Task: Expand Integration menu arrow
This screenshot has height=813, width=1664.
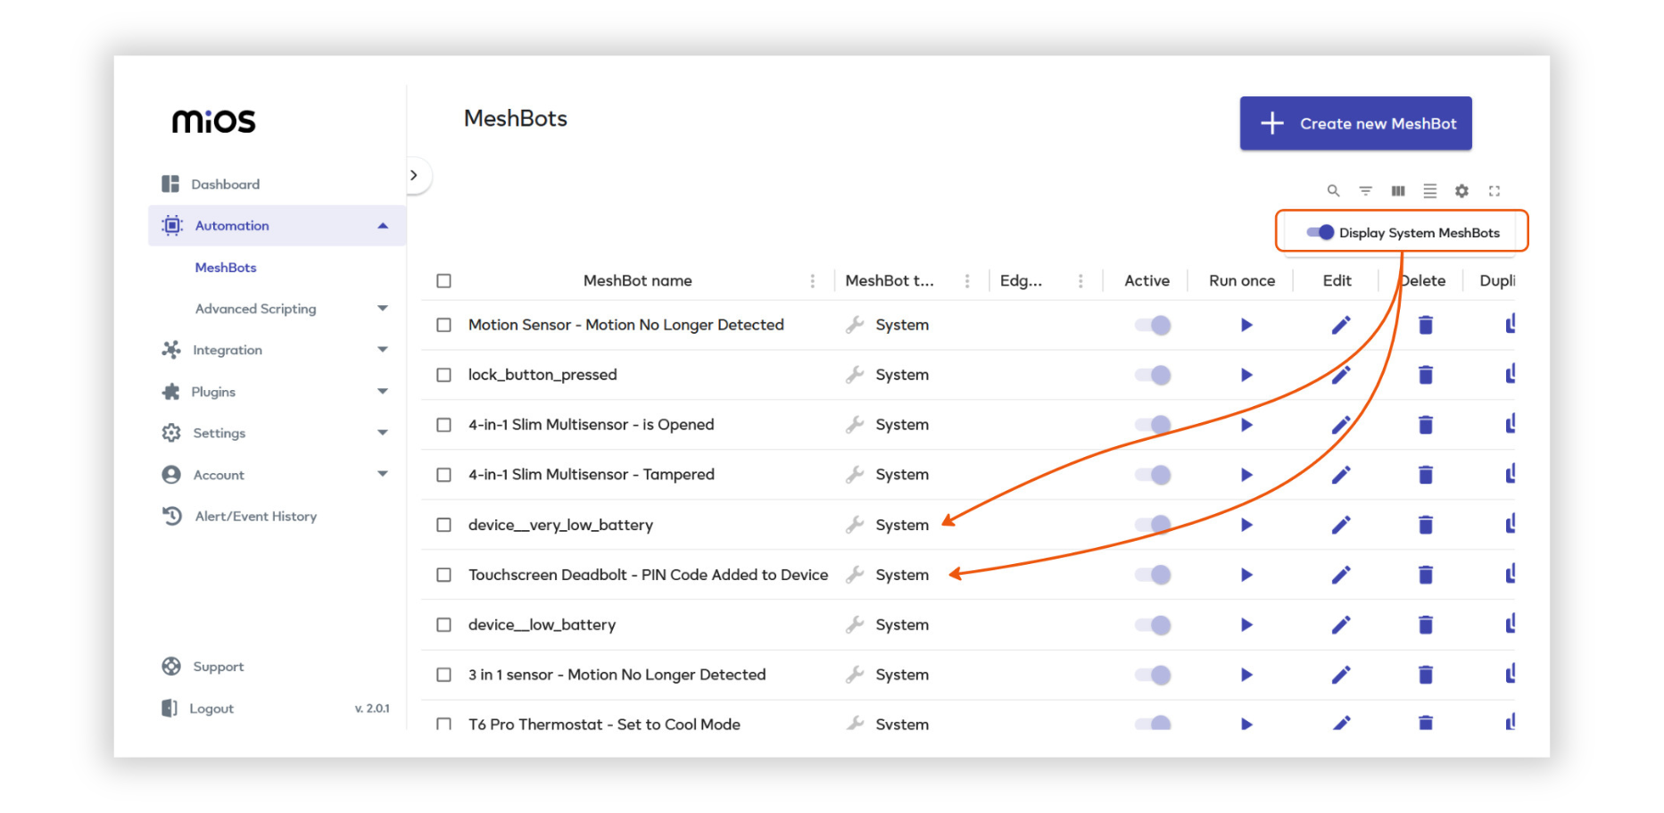Action: [383, 350]
